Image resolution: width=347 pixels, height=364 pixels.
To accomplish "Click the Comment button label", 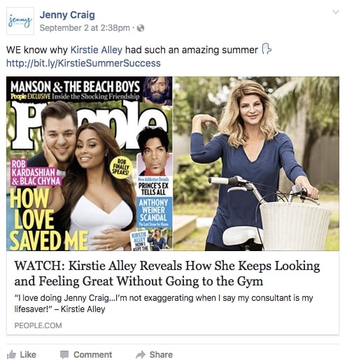I will pyautogui.click(x=93, y=355).
